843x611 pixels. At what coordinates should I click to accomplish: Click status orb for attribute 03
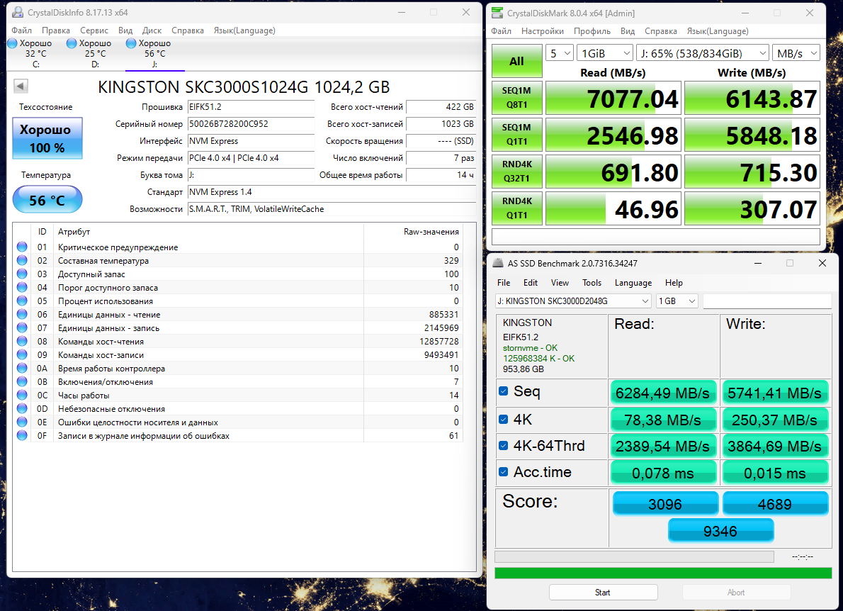point(22,274)
